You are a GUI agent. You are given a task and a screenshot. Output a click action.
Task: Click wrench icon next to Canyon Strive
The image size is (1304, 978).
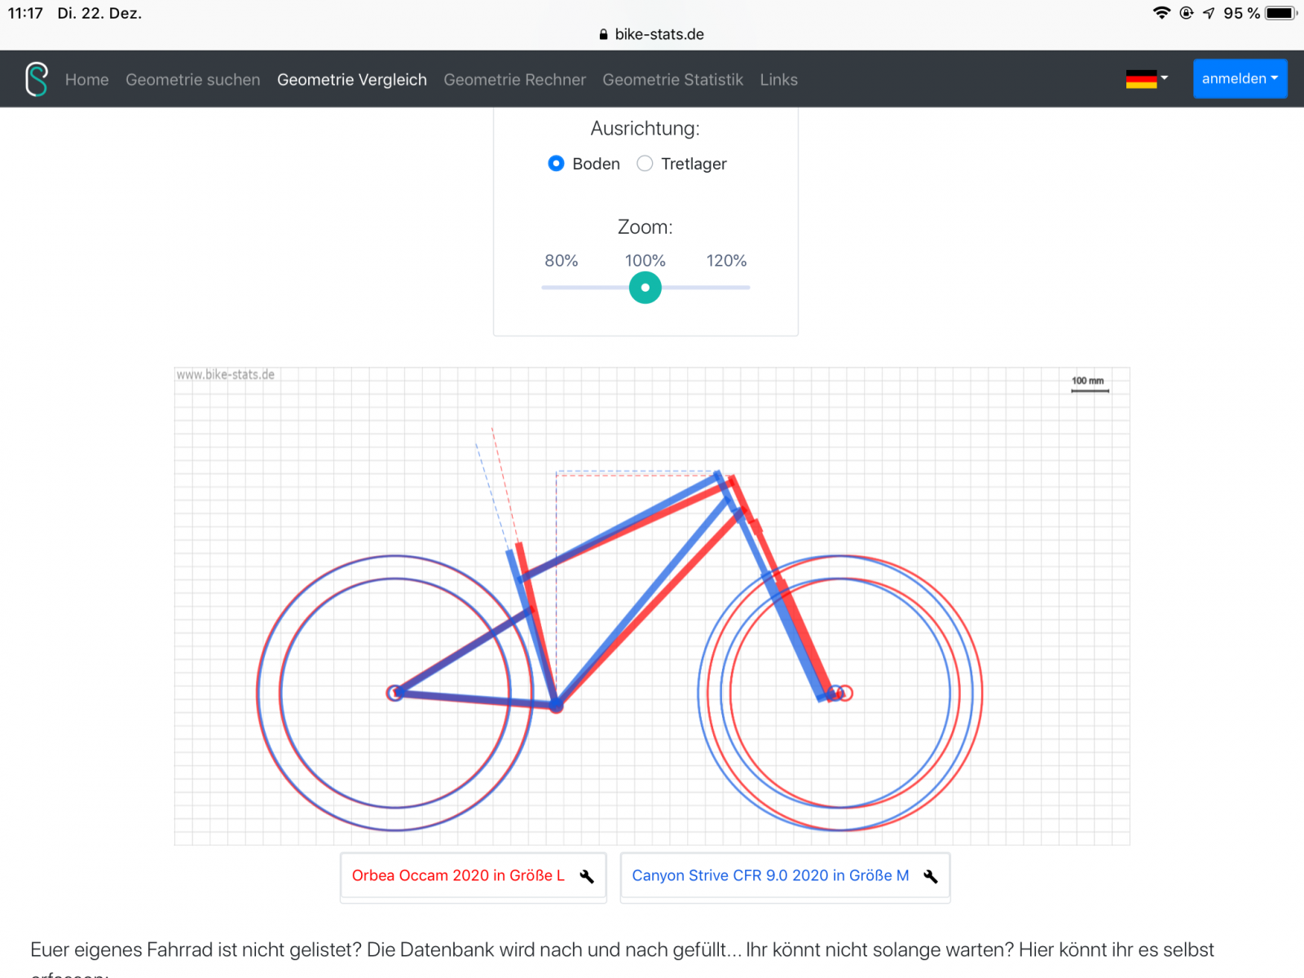tap(931, 876)
